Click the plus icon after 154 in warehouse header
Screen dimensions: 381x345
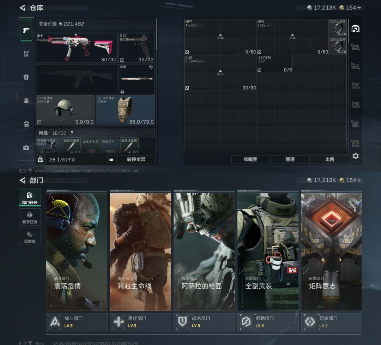359,8
